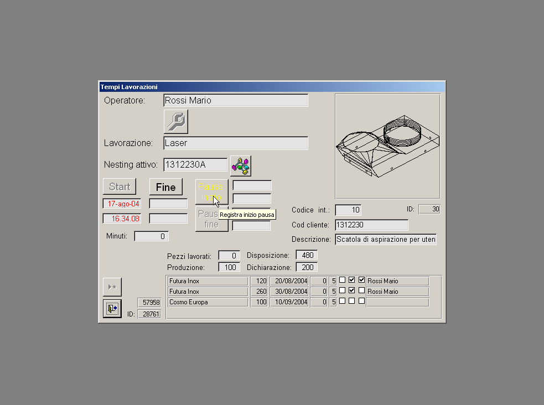The width and height of the screenshot is (544, 405).
Task: Click the Dichiarazione field showing 200
Action: tap(307, 267)
